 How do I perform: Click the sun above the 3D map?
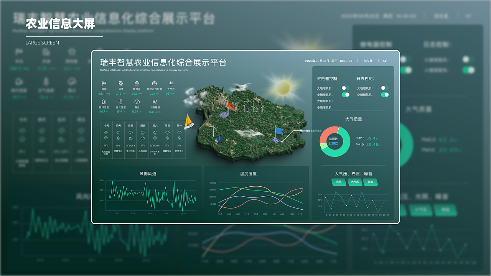[283, 87]
